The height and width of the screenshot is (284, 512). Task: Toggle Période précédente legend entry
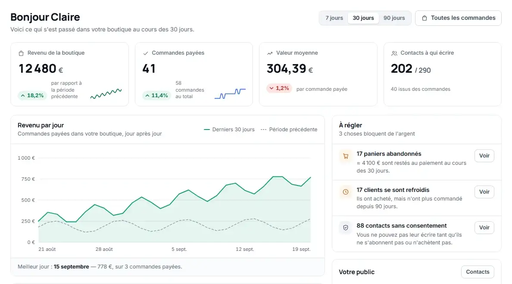coord(289,130)
